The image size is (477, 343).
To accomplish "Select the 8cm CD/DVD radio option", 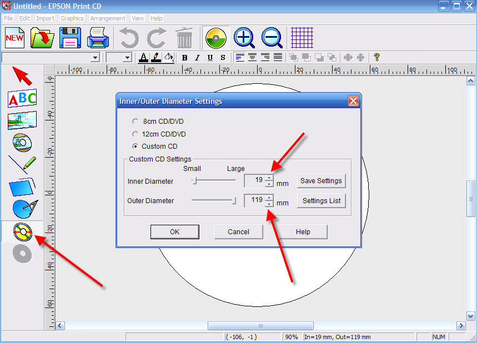I will tap(135, 122).
